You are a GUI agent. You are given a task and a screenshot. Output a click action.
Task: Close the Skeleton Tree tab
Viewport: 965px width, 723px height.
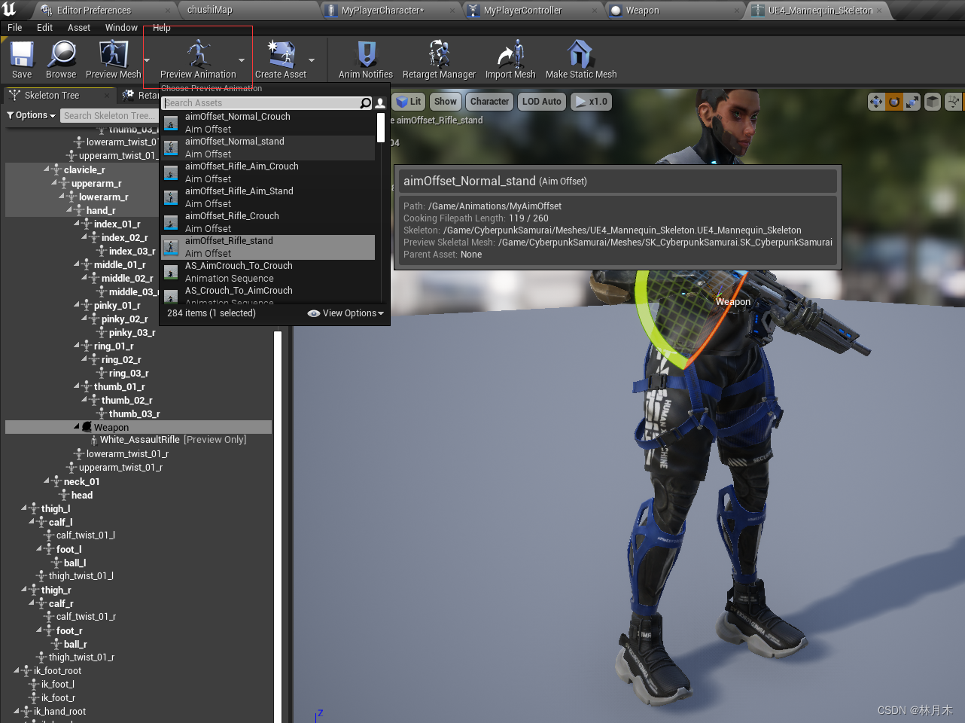click(107, 96)
